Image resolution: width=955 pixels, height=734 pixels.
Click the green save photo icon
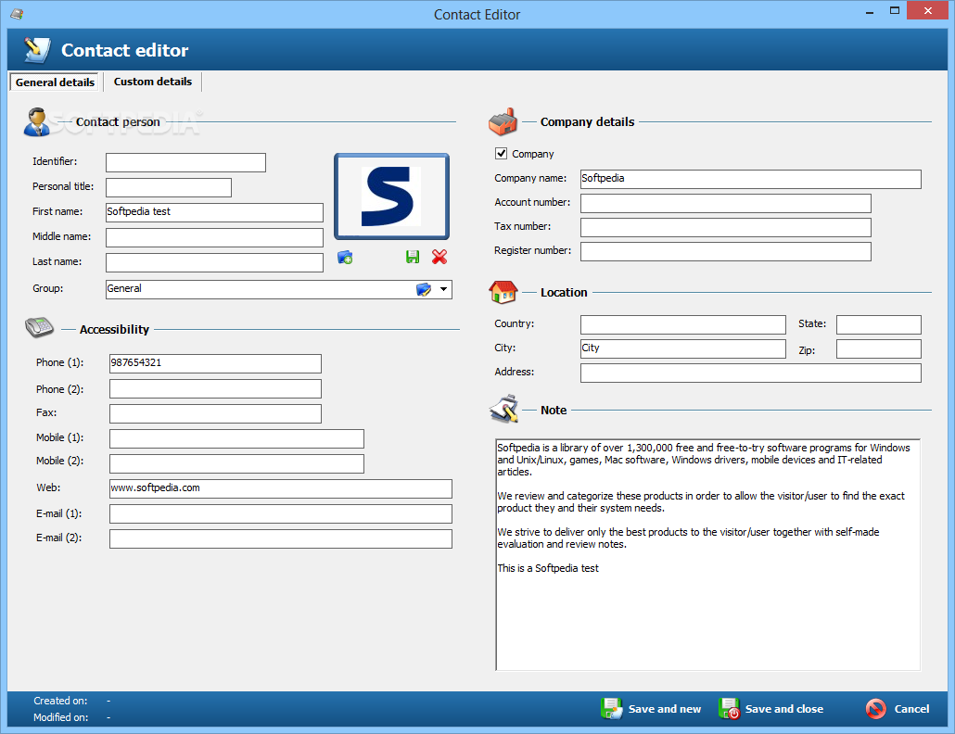[413, 258]
